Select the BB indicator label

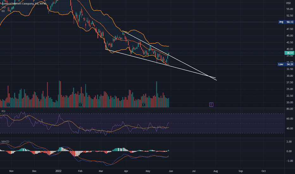pos(3,11)
